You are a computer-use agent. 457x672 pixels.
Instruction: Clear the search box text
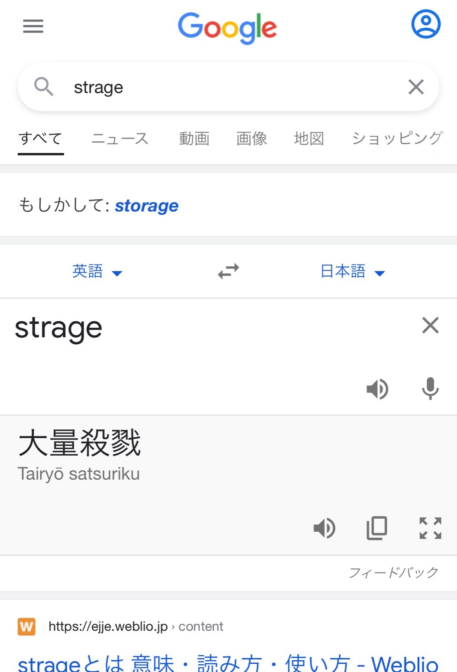coord(416,87)
